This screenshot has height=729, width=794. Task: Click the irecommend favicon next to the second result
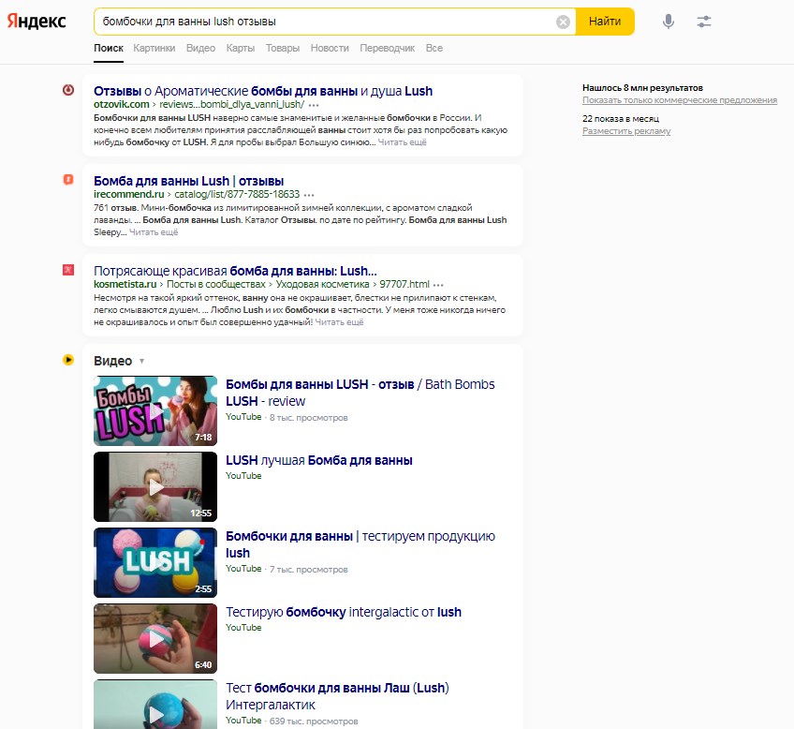[x=68, y=180]
